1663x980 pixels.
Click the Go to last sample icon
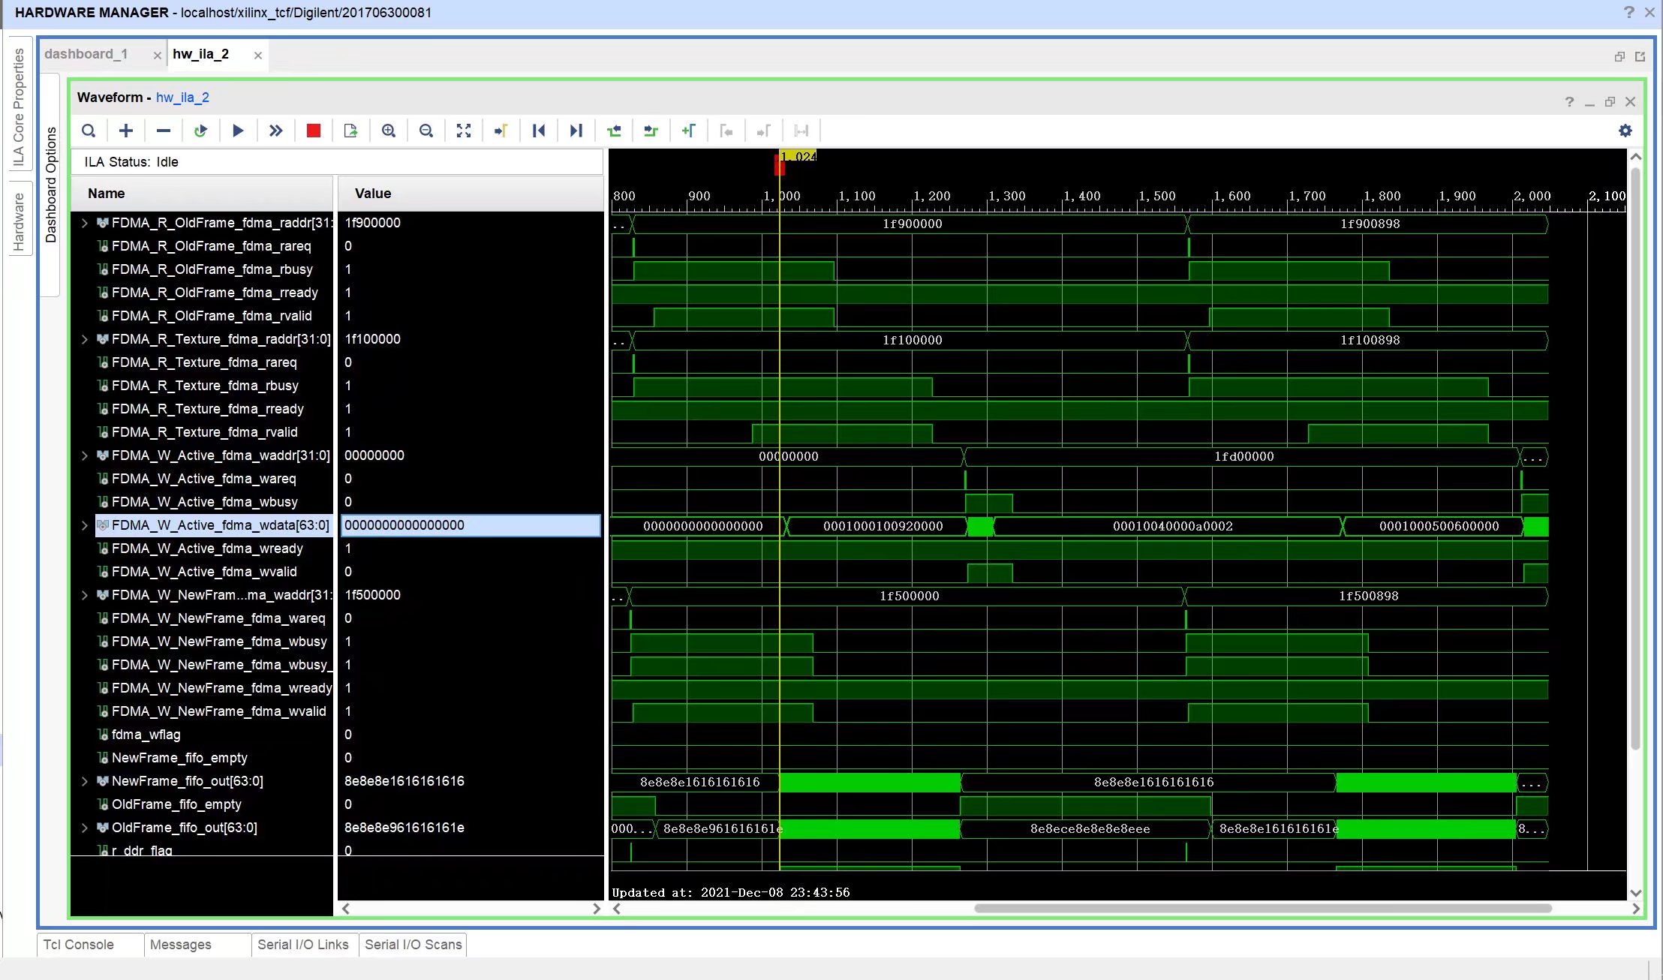point(576,131)
